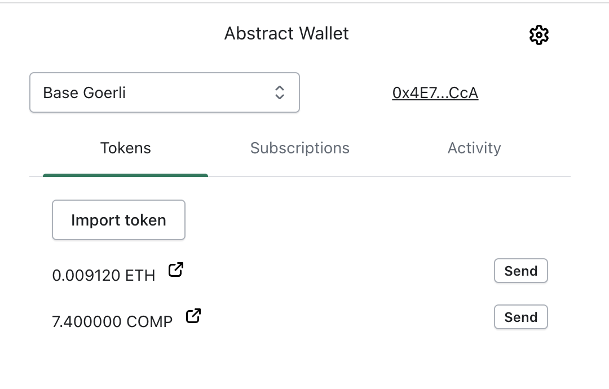
Task: Send COMP using its Send button
Action: coord(520,317)
